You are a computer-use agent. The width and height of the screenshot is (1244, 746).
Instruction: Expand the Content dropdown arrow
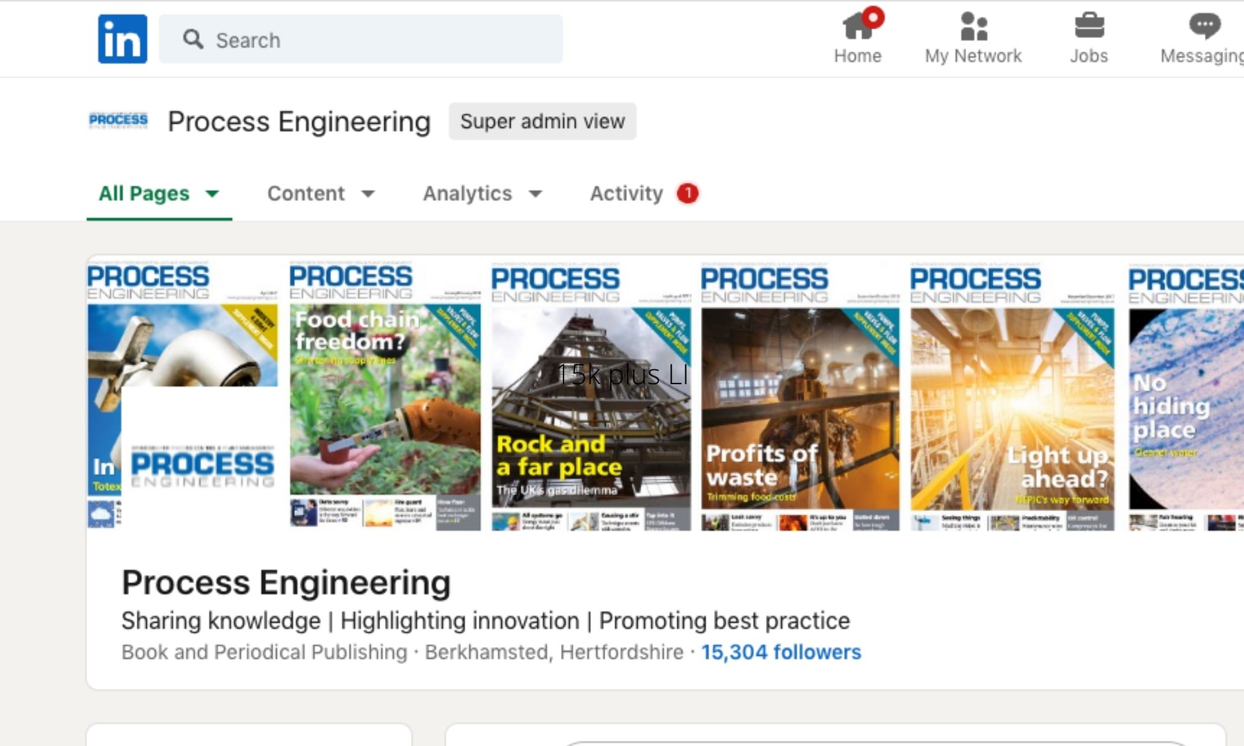[368, 194]
